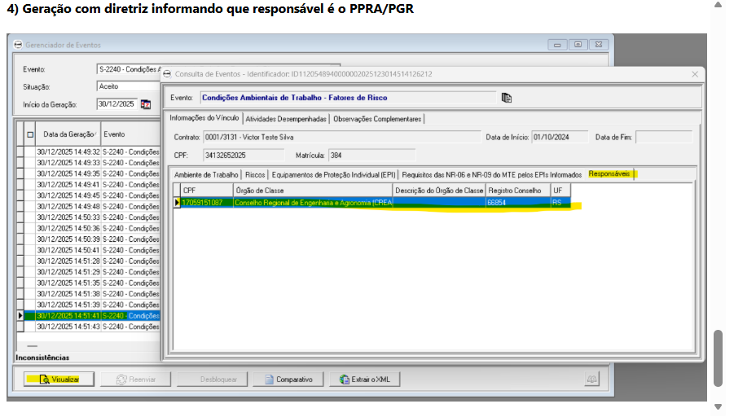
Task: Switch to Atividades Desempenhadas tab
Action: coord(286,119)
